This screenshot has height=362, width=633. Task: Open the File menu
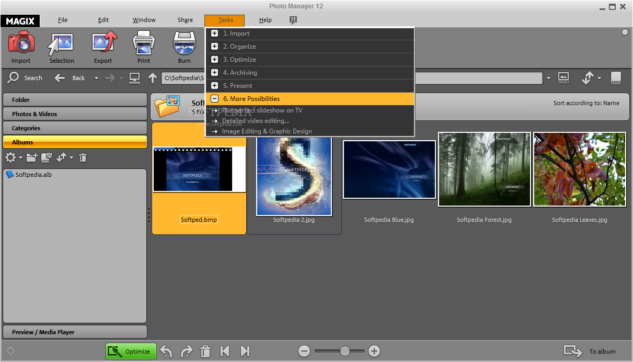[63, 20]
